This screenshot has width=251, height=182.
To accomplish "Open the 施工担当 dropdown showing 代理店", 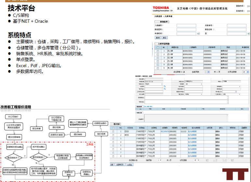I will click(x=193, y=94).
